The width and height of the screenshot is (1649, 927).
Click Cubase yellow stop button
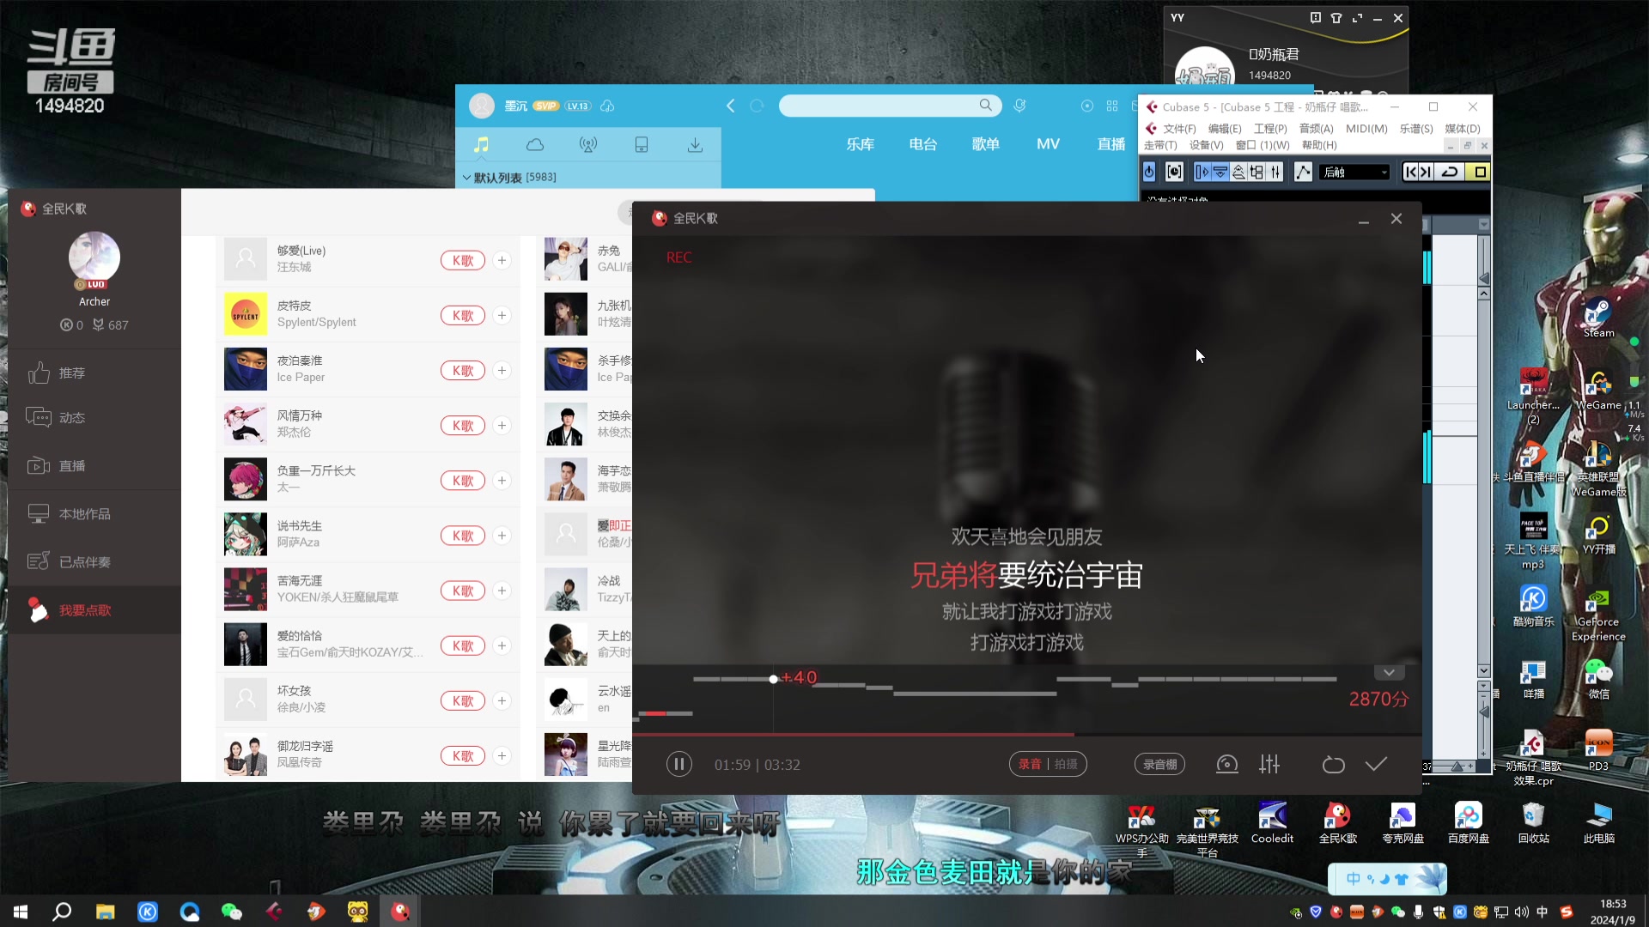tap(1480, 172)
